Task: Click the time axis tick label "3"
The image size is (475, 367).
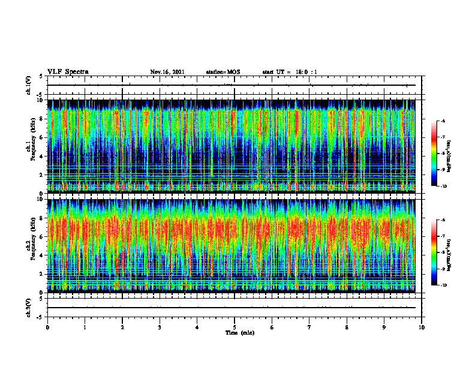Action: (160, 327)
